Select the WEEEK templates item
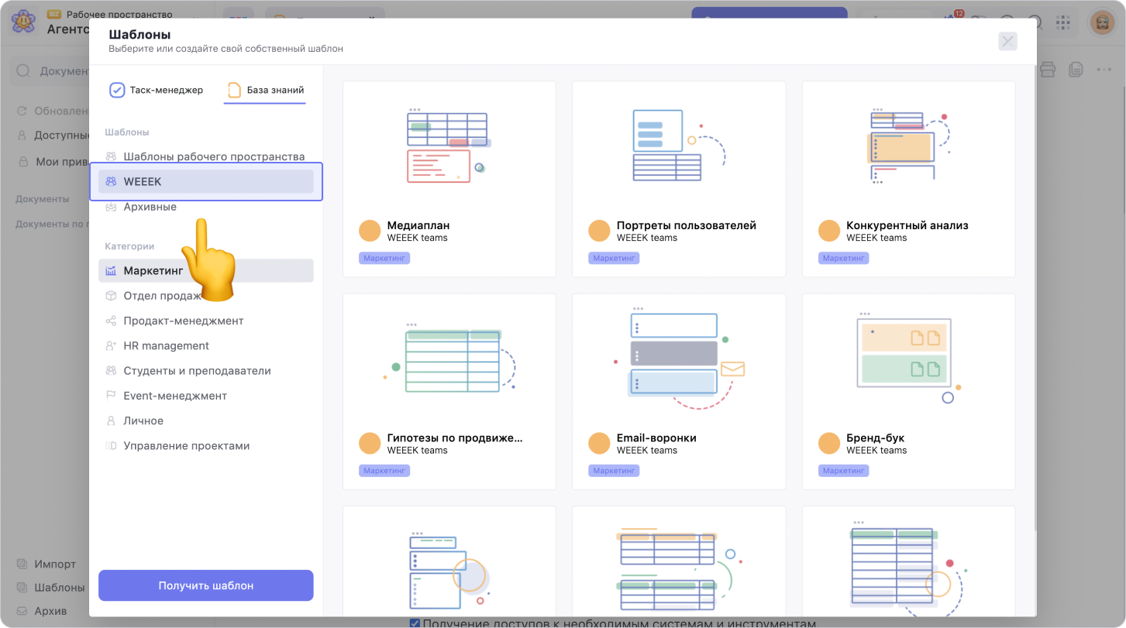 (x=205, y=181)
